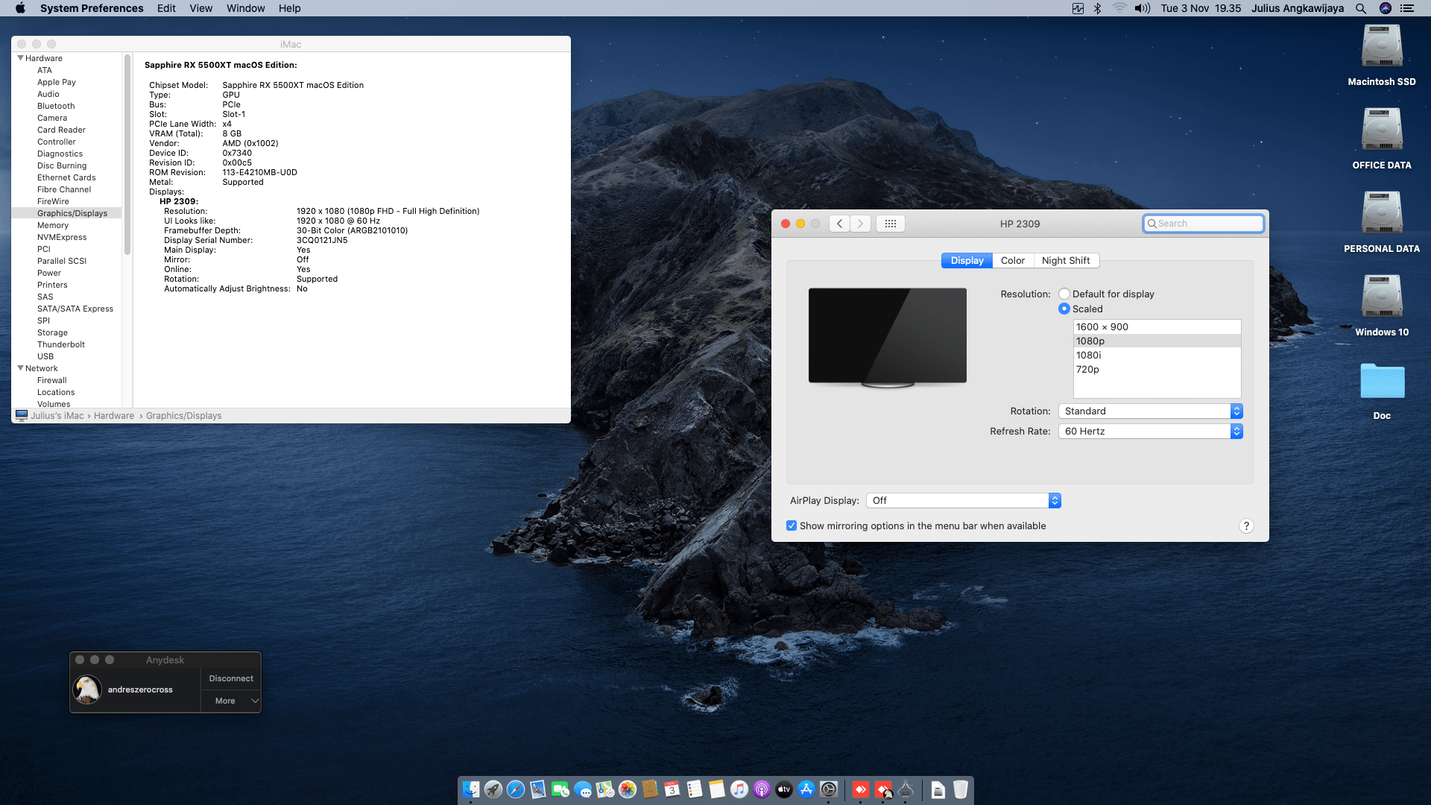Open the AirPlay Display dropdown
Image resolution: width=1431 pixels, height=805 pixels.
(x=963, y=500)
